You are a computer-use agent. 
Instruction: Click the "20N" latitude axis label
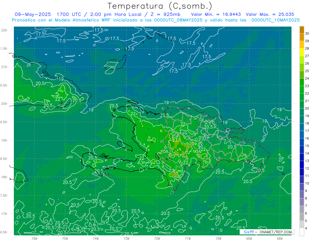click(x=3, y=104)
